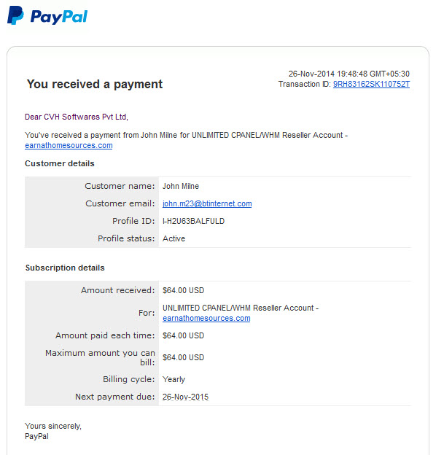Click the next payment date 26-Nov-2015

[185, 397]
